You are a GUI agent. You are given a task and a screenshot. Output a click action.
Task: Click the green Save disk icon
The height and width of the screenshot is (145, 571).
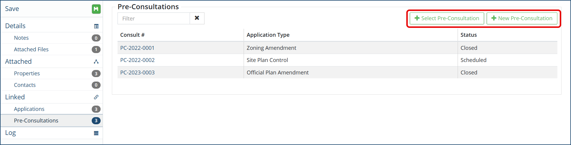coord(96,9)
